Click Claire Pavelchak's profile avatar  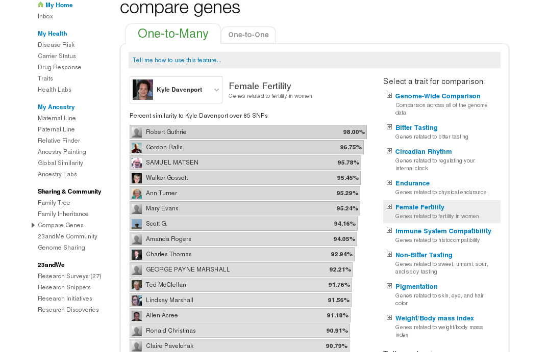[x=137, y=346]
